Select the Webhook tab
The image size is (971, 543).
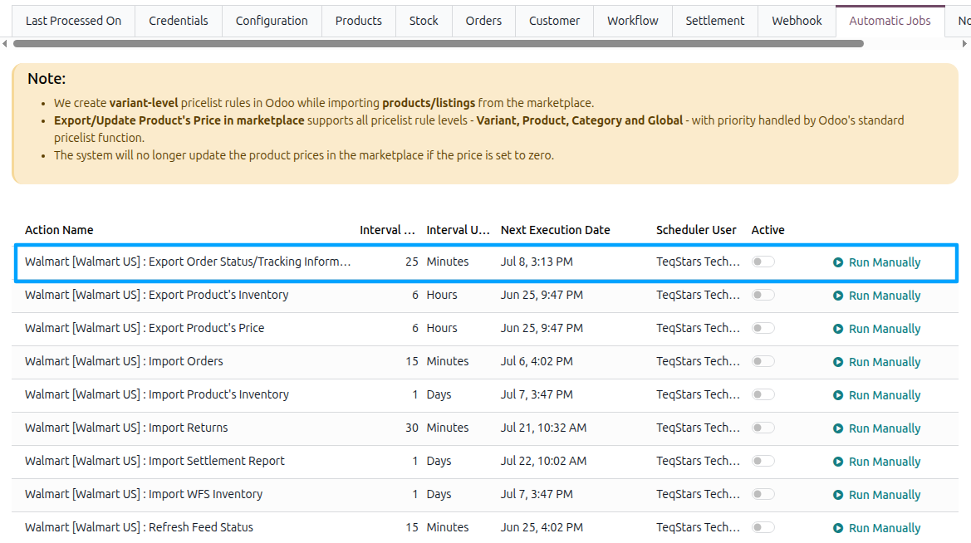[797, 21]
